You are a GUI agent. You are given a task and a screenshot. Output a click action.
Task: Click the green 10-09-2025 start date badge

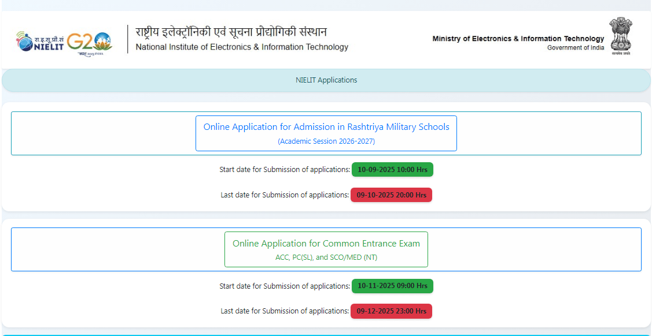coord(392,169)
